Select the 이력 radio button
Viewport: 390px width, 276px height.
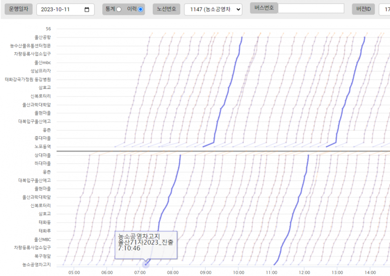click(141, 9)
